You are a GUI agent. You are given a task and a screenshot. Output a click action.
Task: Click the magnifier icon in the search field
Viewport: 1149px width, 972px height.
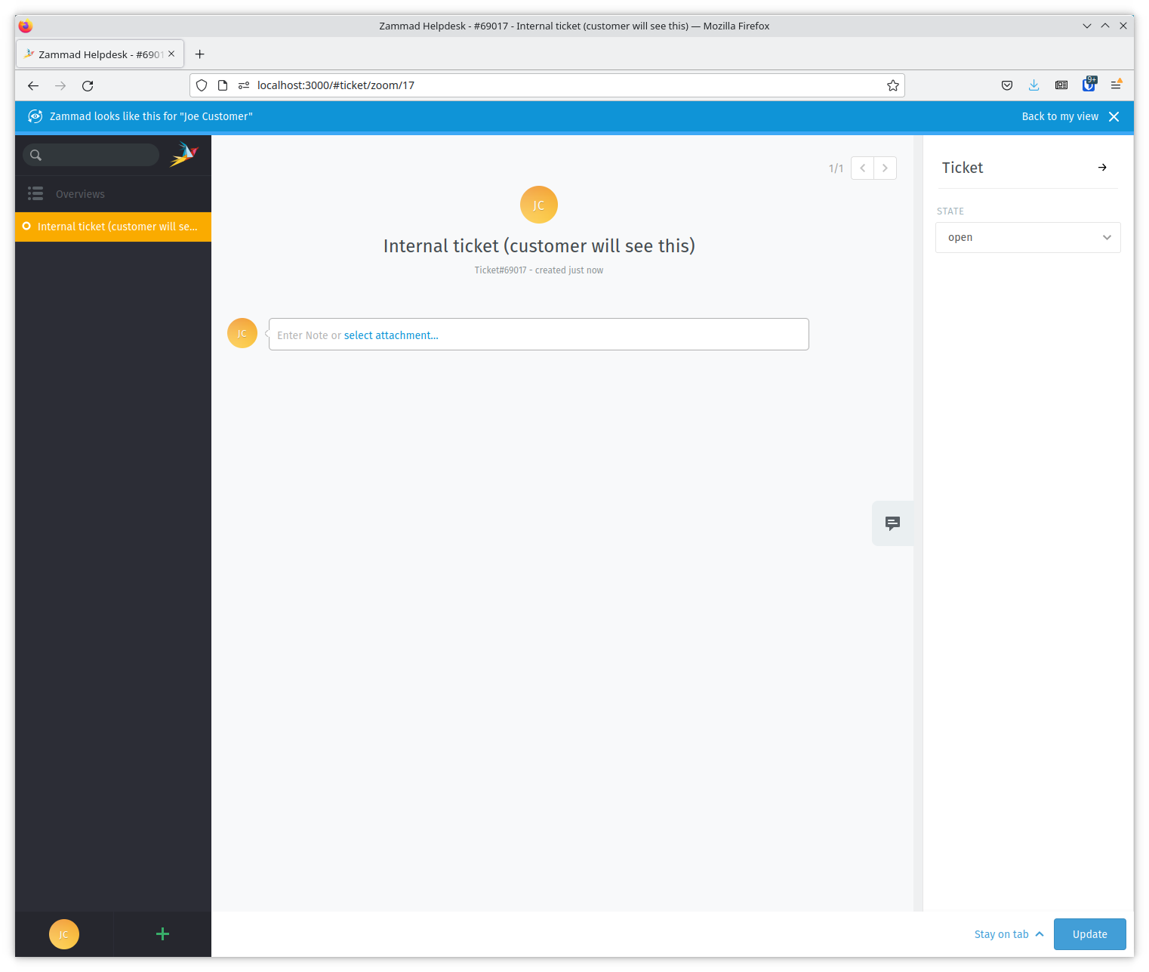(x=35, y=155)
